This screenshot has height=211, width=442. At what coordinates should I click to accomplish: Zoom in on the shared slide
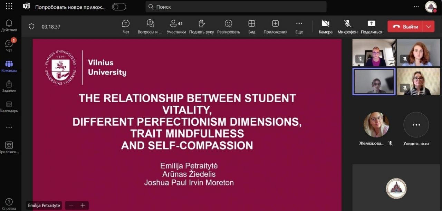click(x=83, y=205)
